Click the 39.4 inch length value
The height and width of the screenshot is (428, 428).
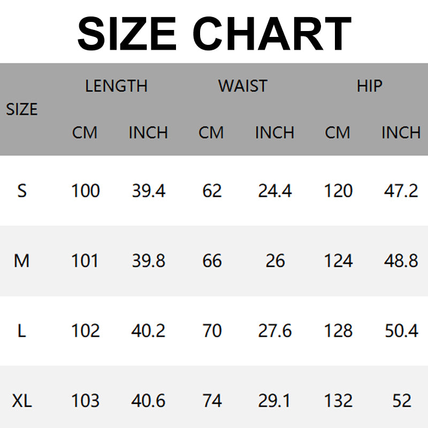[149, 190]
